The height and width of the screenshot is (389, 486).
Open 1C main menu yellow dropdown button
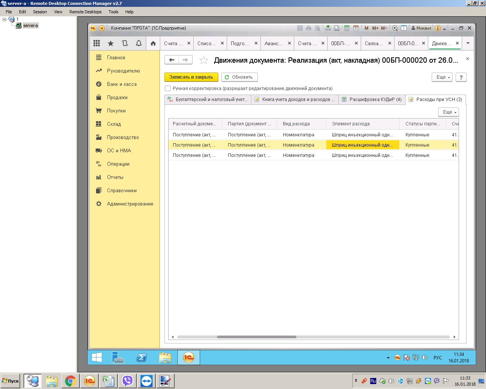pyautogui.click(x=102, y=28)
